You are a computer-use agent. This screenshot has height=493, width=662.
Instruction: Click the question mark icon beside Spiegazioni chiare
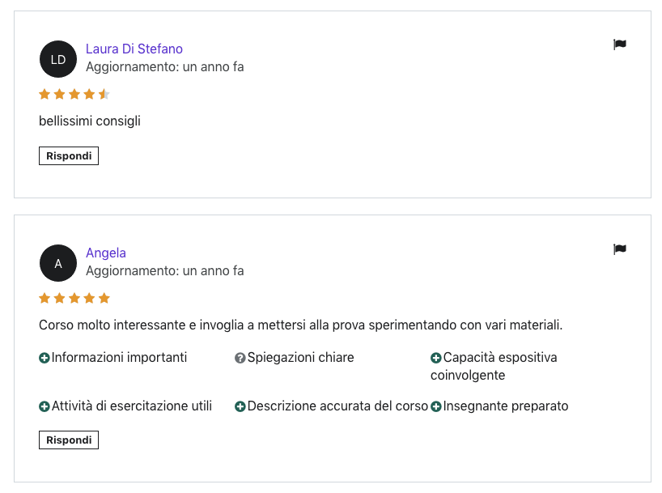click(240, 359)
